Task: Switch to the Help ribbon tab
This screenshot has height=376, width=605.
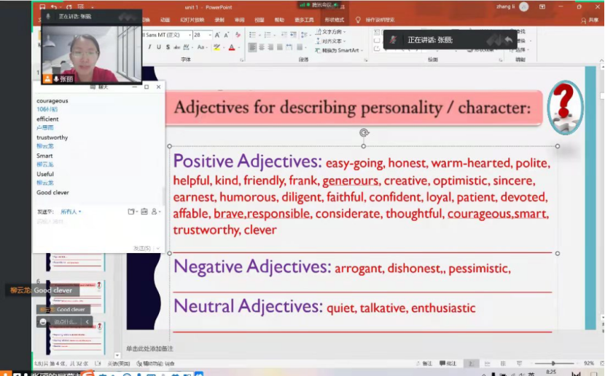Action: click(280, 20)
